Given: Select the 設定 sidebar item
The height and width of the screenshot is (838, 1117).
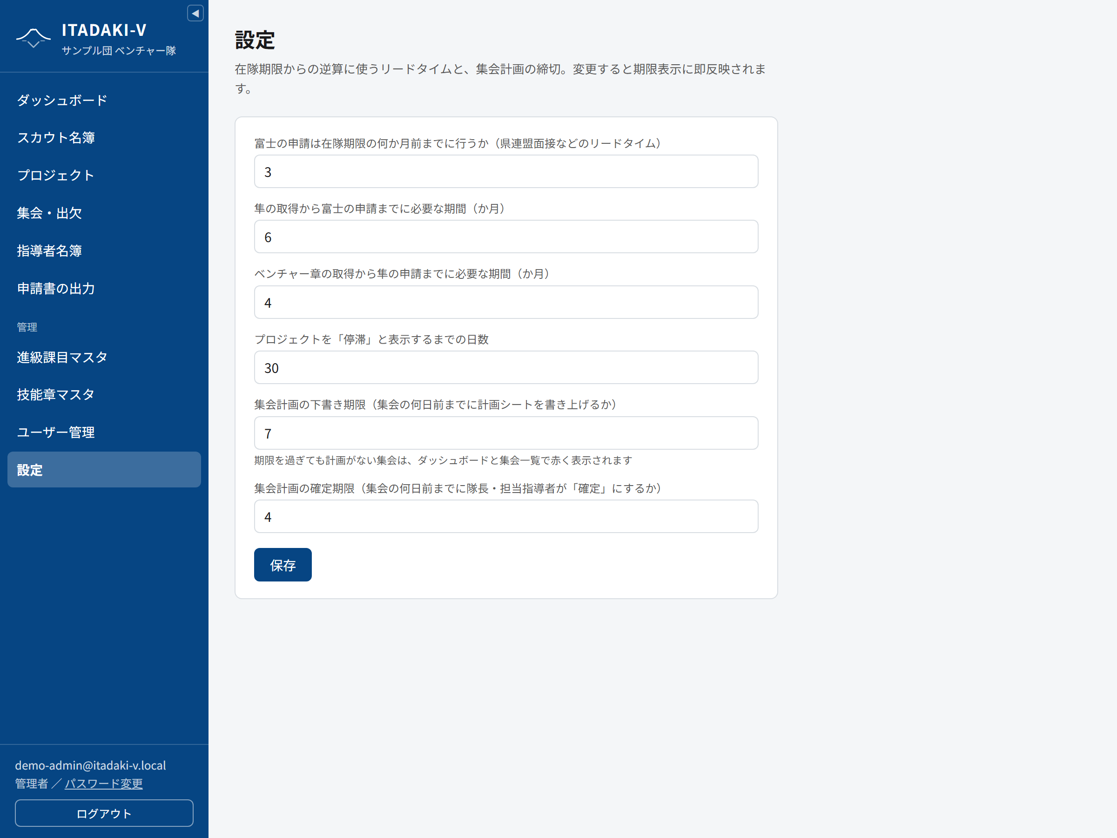Looking at the screenshot, I should click(104, 470).
